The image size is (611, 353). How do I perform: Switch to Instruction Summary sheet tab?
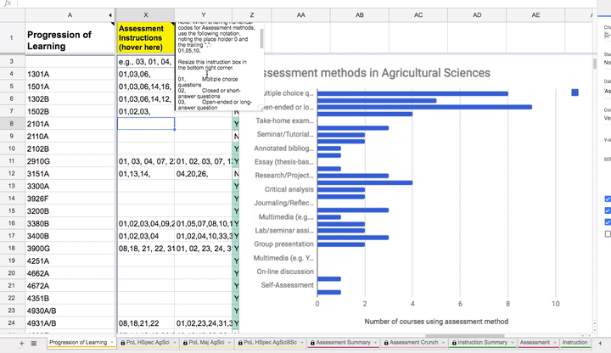coord(482,343)
